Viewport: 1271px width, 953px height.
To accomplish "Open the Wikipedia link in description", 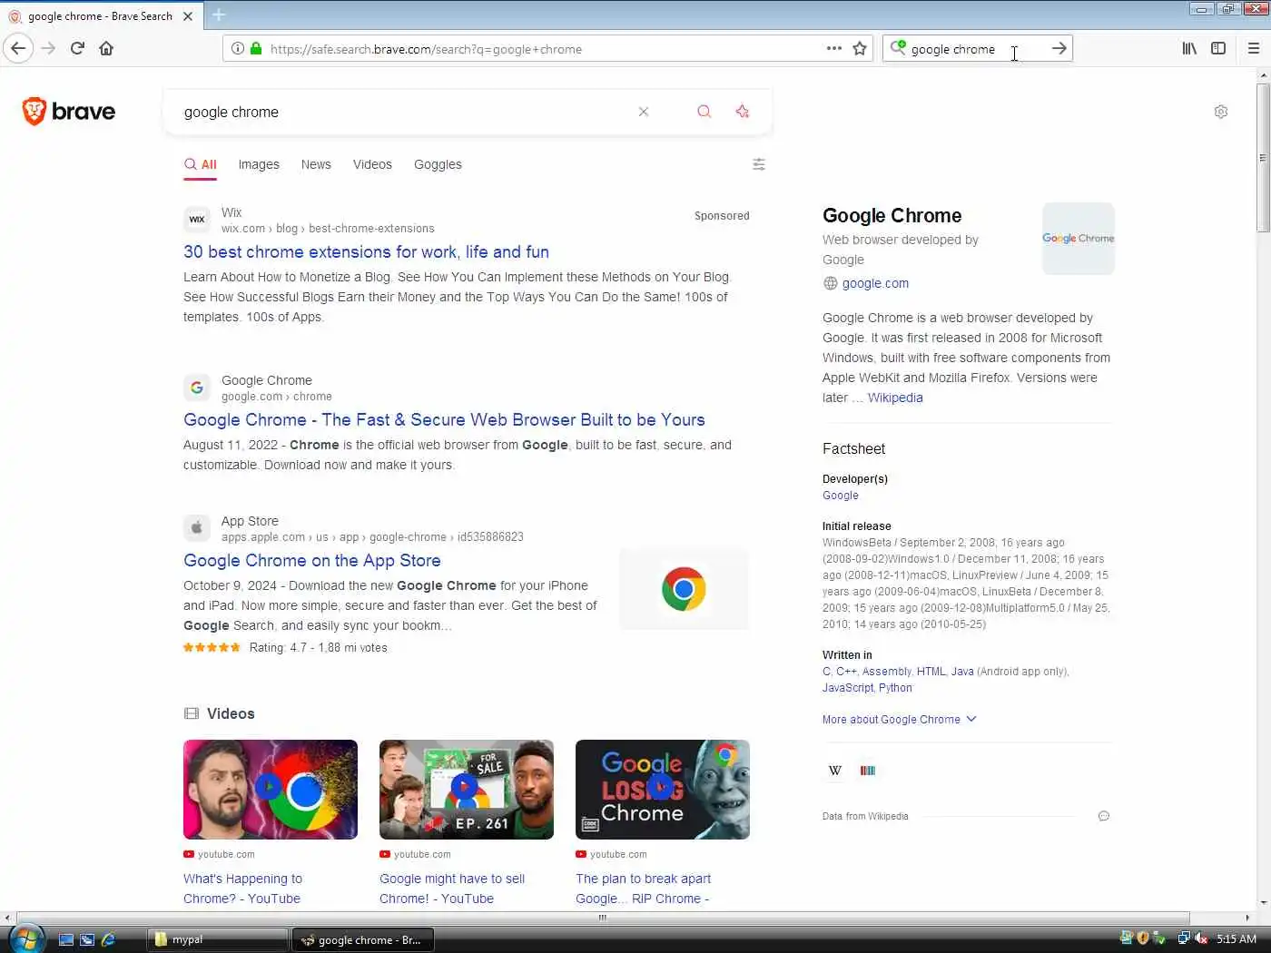I will 895,398.
